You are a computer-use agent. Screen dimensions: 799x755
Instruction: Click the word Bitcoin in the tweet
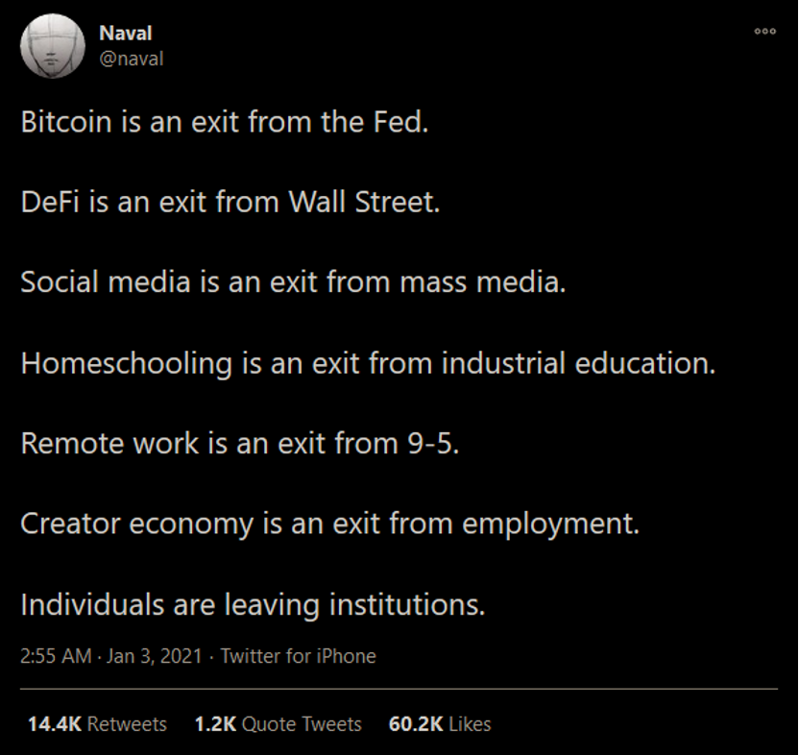[x=66, y=122]
